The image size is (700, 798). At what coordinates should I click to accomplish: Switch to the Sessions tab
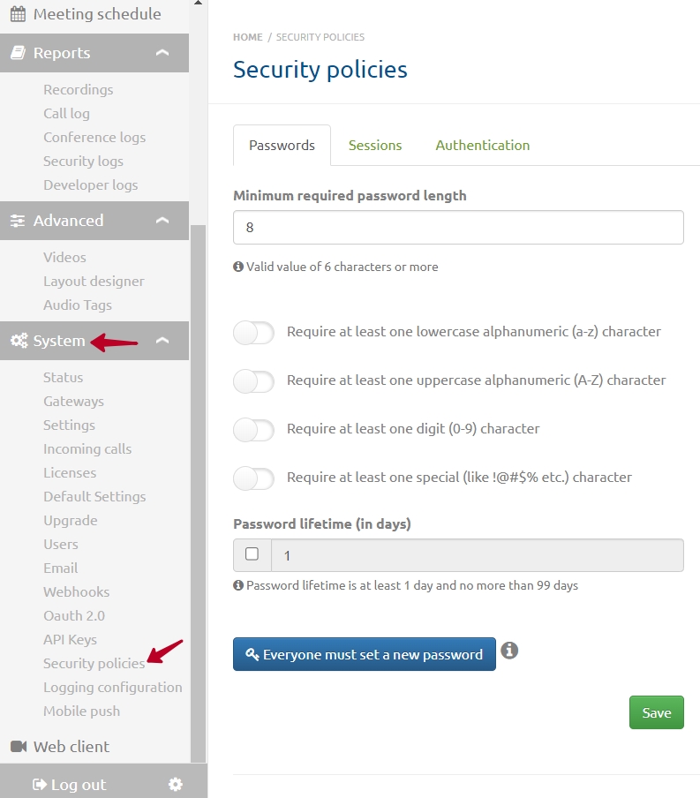[375, 146]
